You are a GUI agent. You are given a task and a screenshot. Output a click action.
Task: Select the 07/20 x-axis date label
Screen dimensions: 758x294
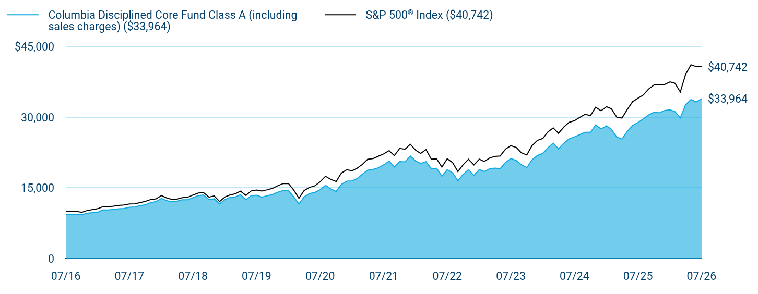[x=320, y=277]
